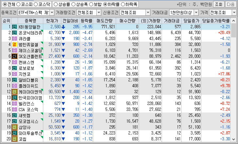Select stock name 로보로보

27,68
